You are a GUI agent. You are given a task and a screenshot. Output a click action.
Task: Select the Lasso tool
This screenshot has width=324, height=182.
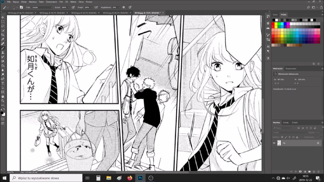(3, 26)
